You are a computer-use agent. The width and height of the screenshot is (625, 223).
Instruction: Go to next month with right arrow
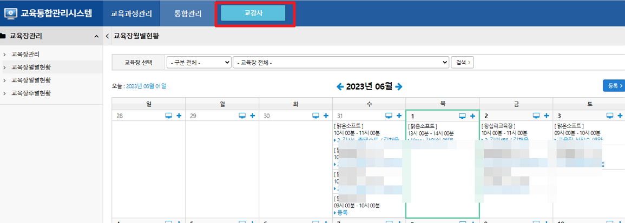[x=399, y=86]
